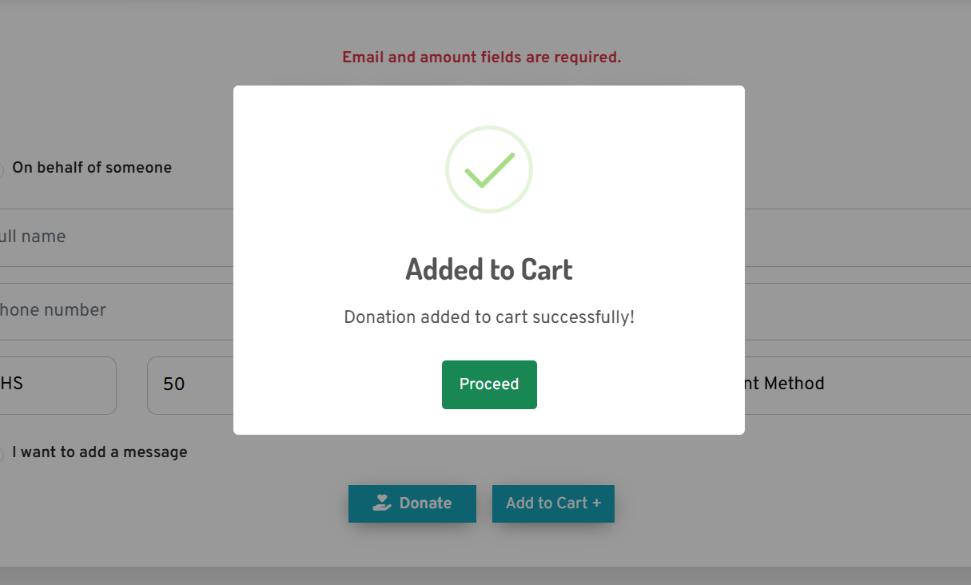971x585 pixels.
Task: Select the On behalf of someone radio
Action: [1, 169]
